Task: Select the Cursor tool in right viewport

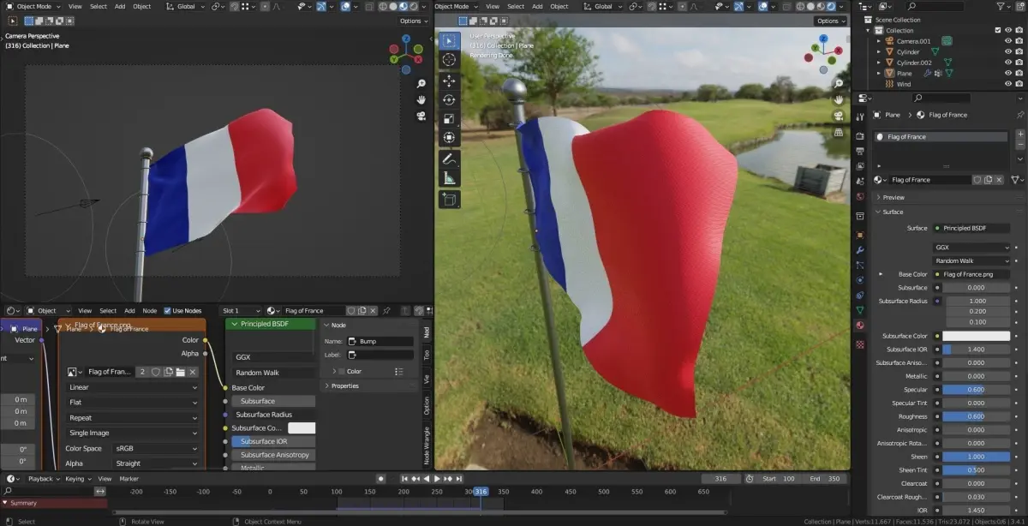Action: pos(450,60)
